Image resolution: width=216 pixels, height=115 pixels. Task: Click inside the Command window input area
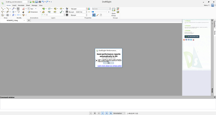(x=108, y=104)
